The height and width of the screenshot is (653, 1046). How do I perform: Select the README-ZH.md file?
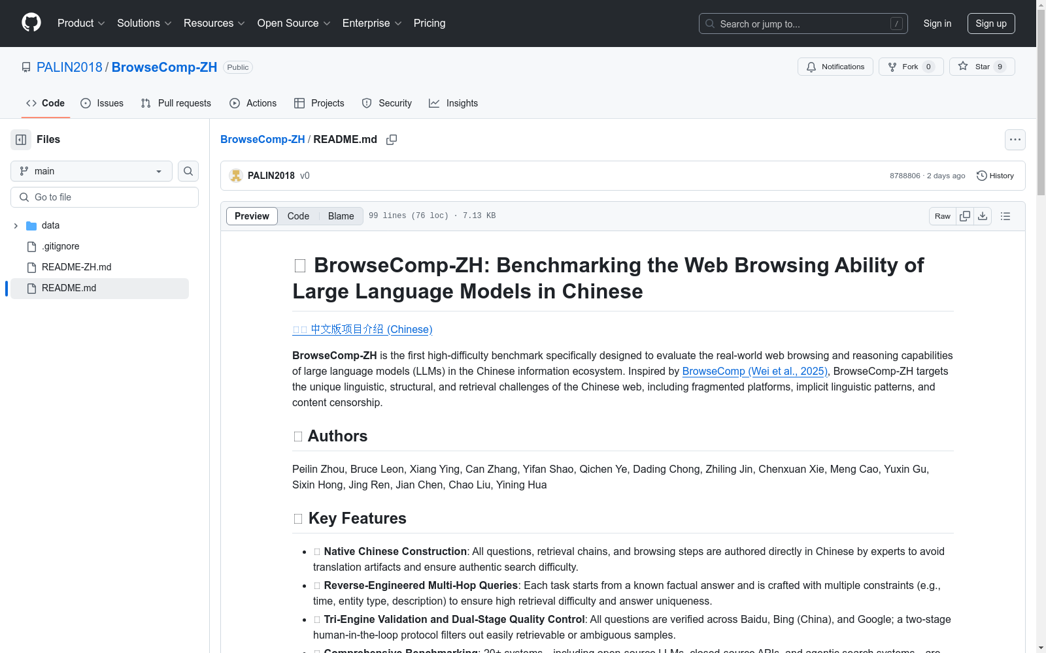click(x=76, y=266)
